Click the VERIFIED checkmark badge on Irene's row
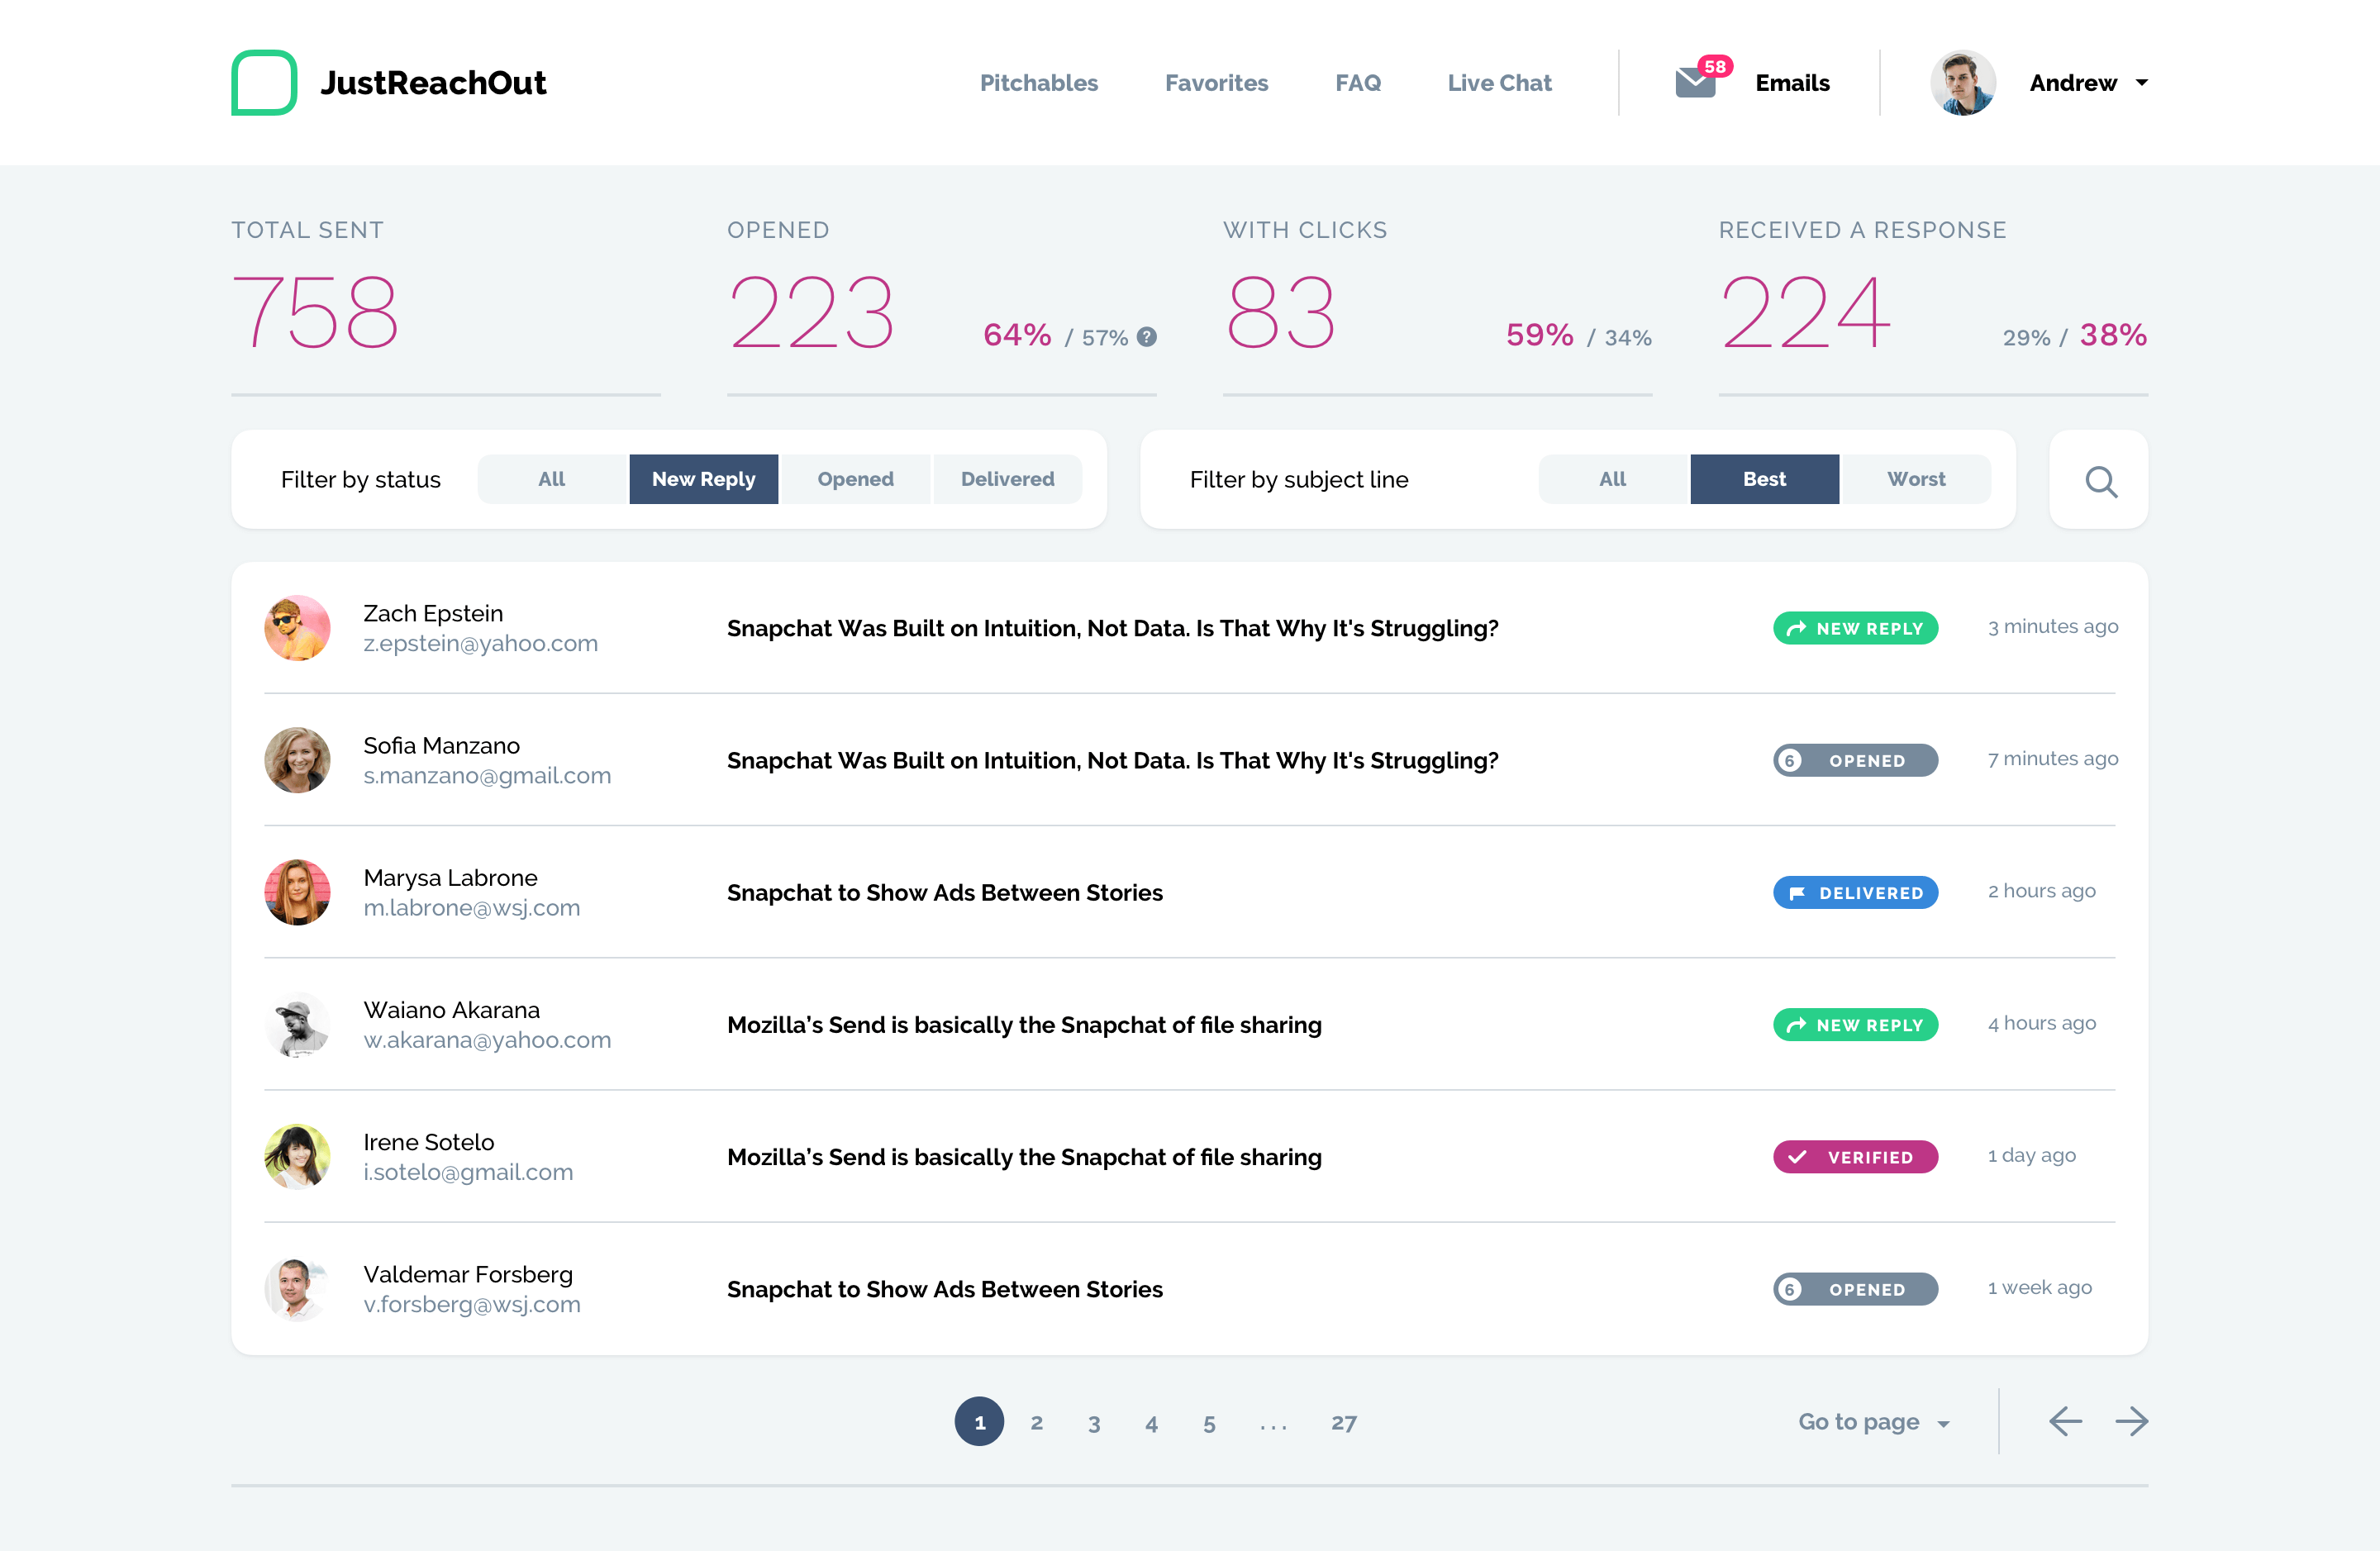This screenshot has height=1551, width=2380. click(1855, 1157)
